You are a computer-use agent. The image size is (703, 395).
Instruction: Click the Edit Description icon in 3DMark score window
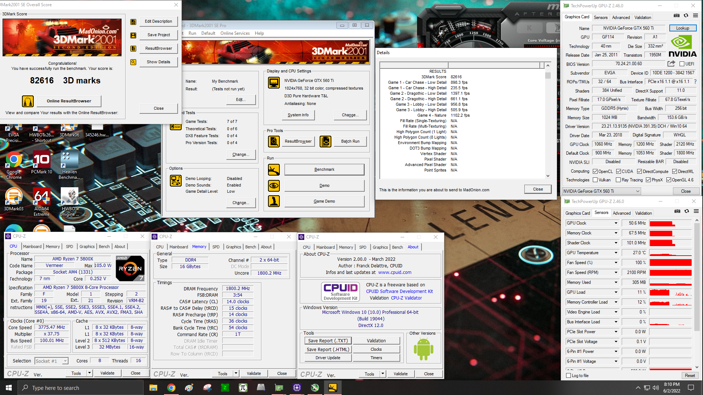(x=133, y=22)
